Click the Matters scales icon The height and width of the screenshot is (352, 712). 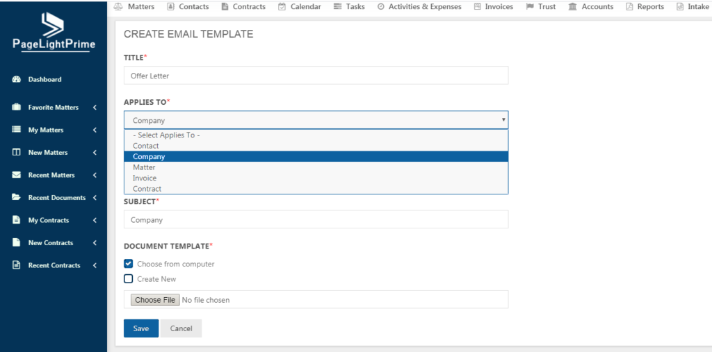118,7
